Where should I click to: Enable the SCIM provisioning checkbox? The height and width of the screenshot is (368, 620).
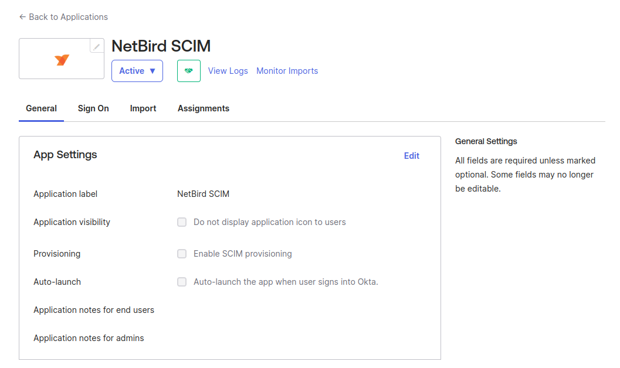[x=182, y=254]
